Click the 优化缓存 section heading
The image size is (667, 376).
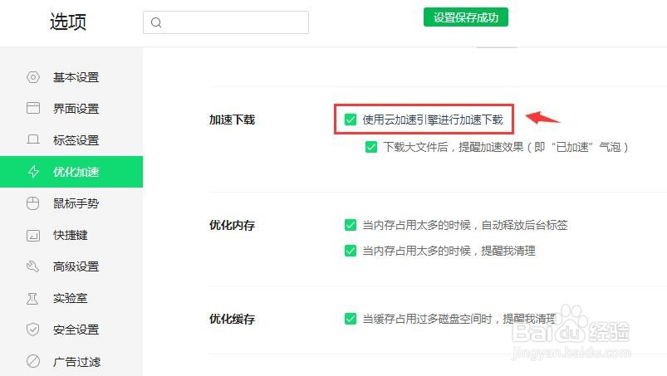click(x=232, y=319)
